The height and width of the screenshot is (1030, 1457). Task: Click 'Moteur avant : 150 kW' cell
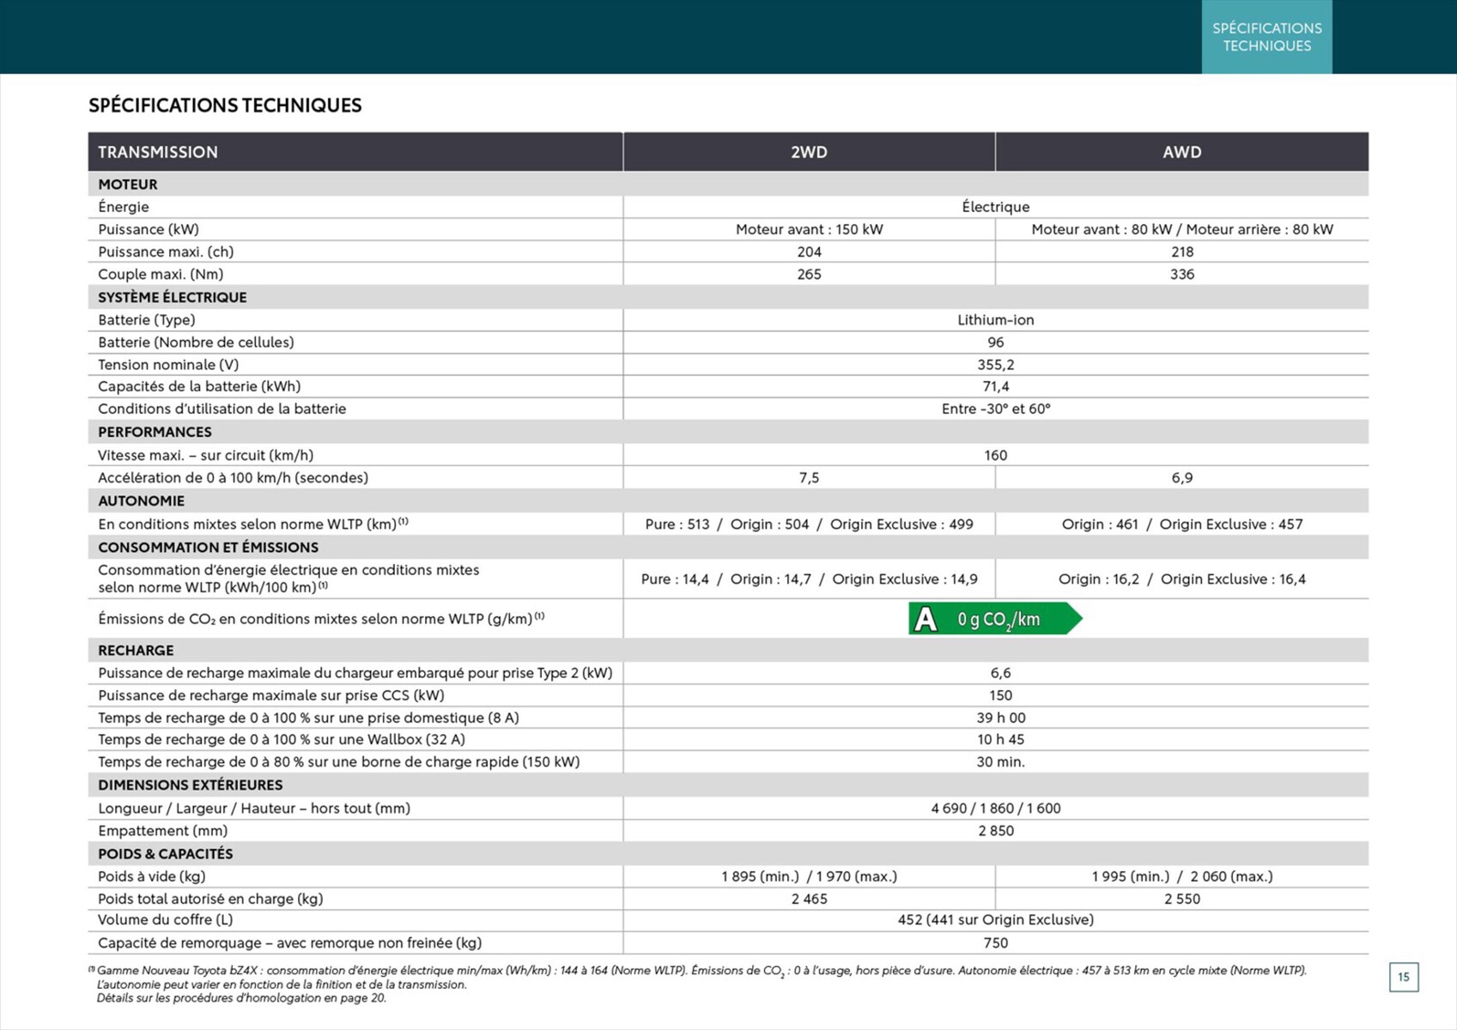click(x=809, y=229)
